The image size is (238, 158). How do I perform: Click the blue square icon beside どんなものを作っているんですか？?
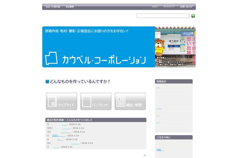click(47, 82)
